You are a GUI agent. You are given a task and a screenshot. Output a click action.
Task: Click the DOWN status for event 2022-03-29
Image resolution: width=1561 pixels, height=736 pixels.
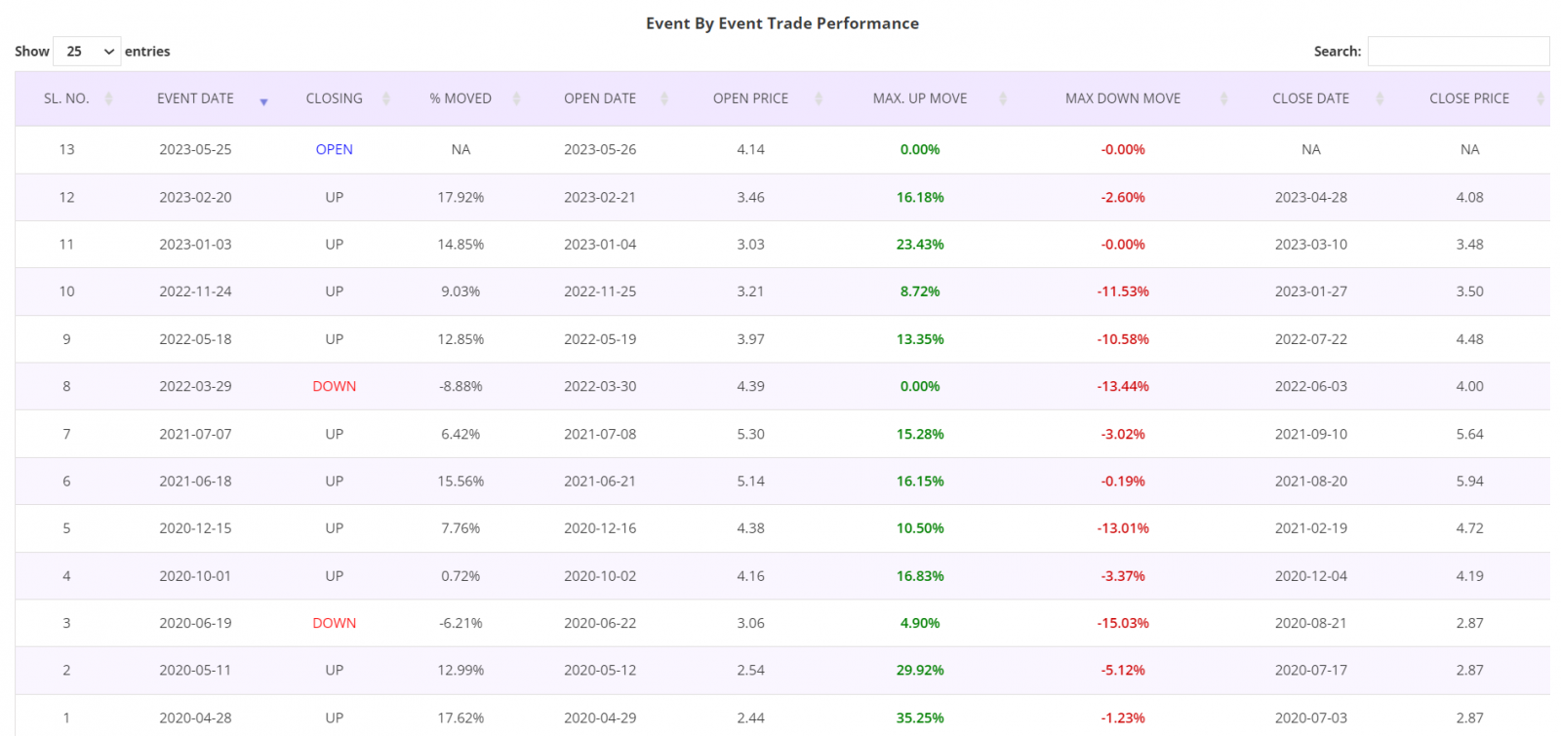click(335, 386)
